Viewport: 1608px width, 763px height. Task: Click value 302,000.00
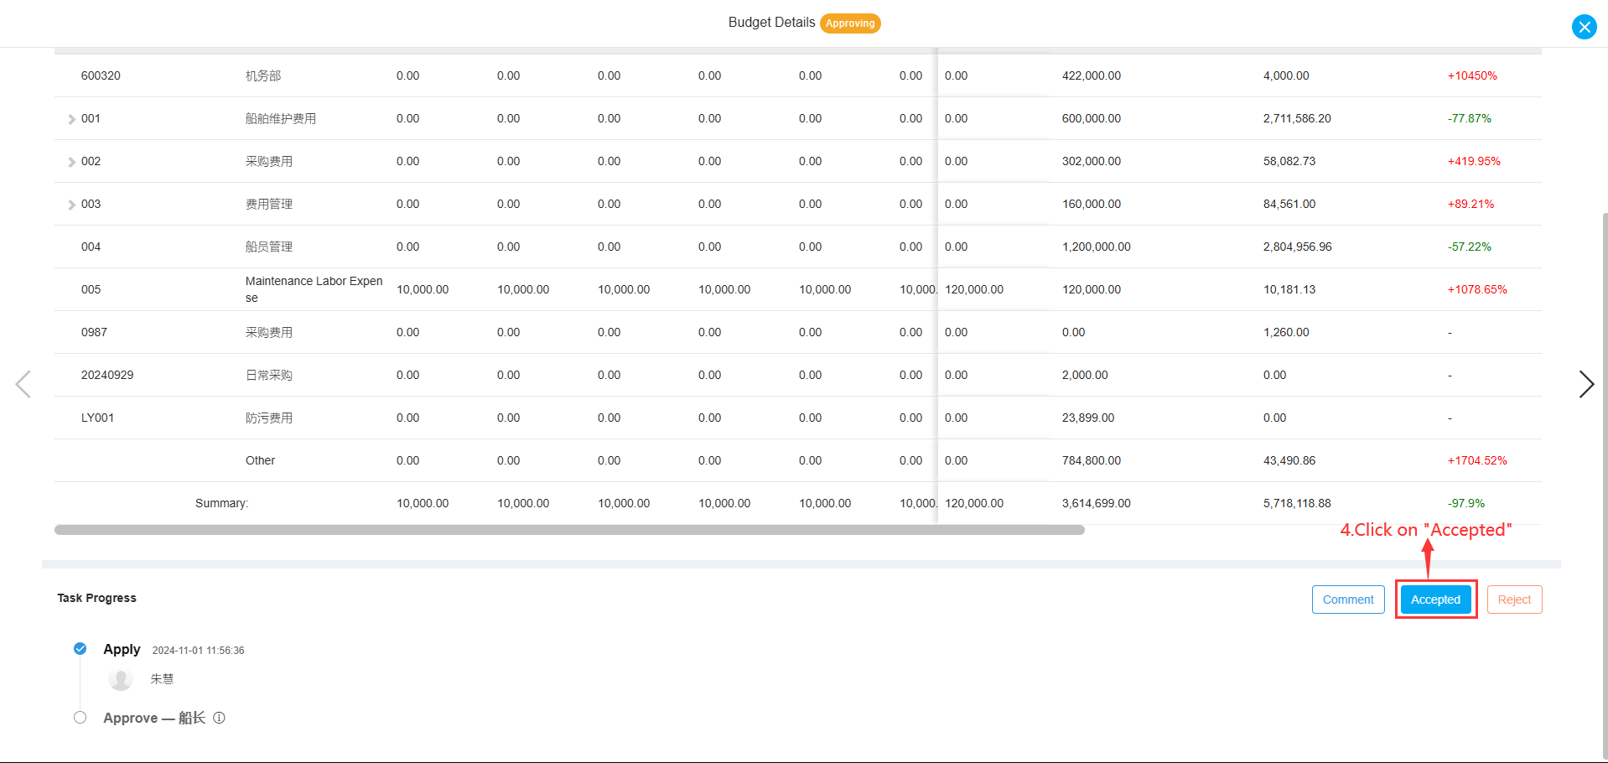click(x=1092, y=161)
